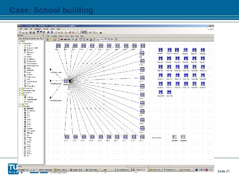Open the Inbox Microsoft taskbar button
Viewport: 239px width, 179px height.
click(x=61, y=170)
